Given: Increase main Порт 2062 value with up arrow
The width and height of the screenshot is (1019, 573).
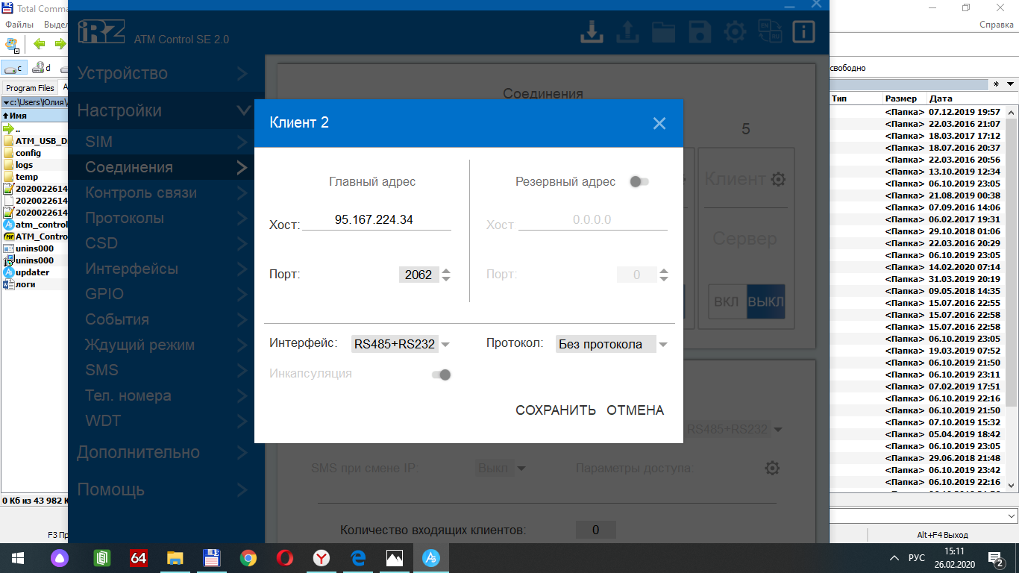Looking at the screenshot, I should coord(446,271).
